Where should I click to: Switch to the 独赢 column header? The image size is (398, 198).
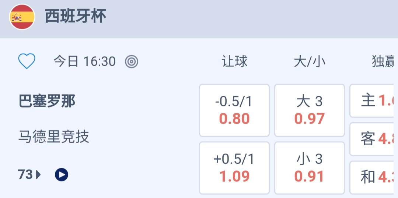(x=384, y=62)
